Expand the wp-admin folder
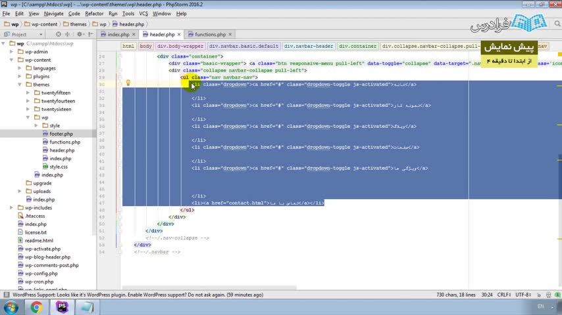The height and width of the screenshot is (315, 562). pos(11,52)
